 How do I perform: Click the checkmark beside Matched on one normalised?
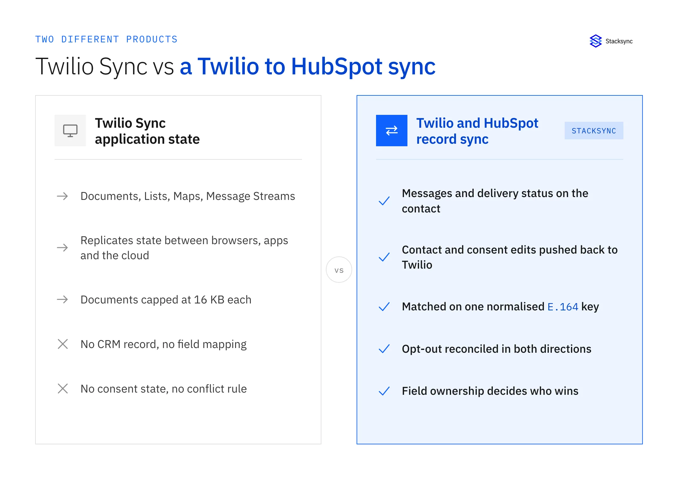(384, 307)
